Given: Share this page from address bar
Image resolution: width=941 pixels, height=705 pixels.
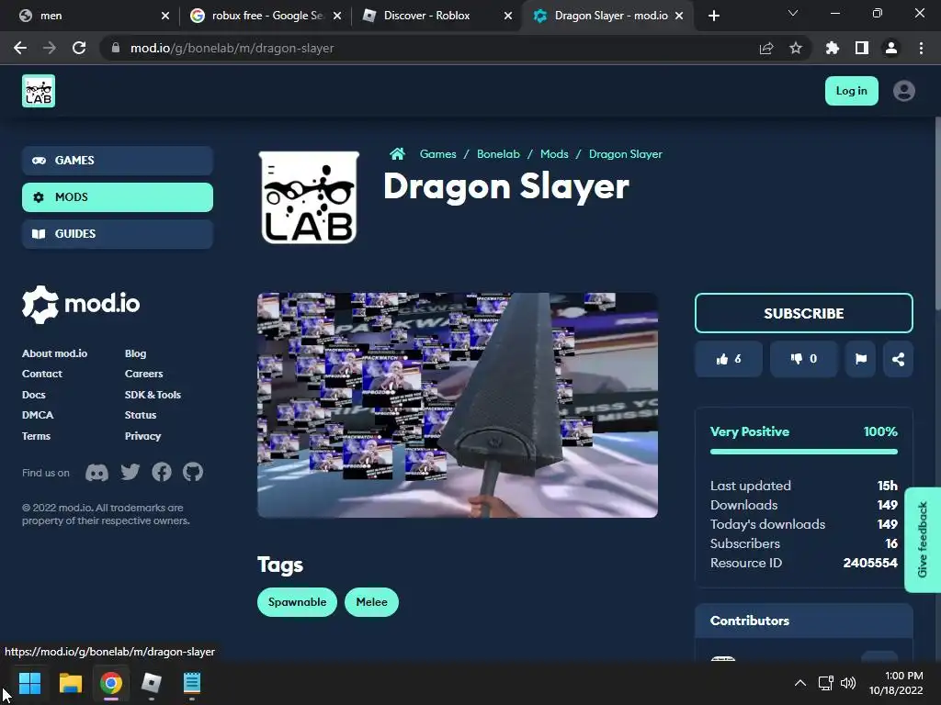Looking at the screenshot, I should coord(765,48).
